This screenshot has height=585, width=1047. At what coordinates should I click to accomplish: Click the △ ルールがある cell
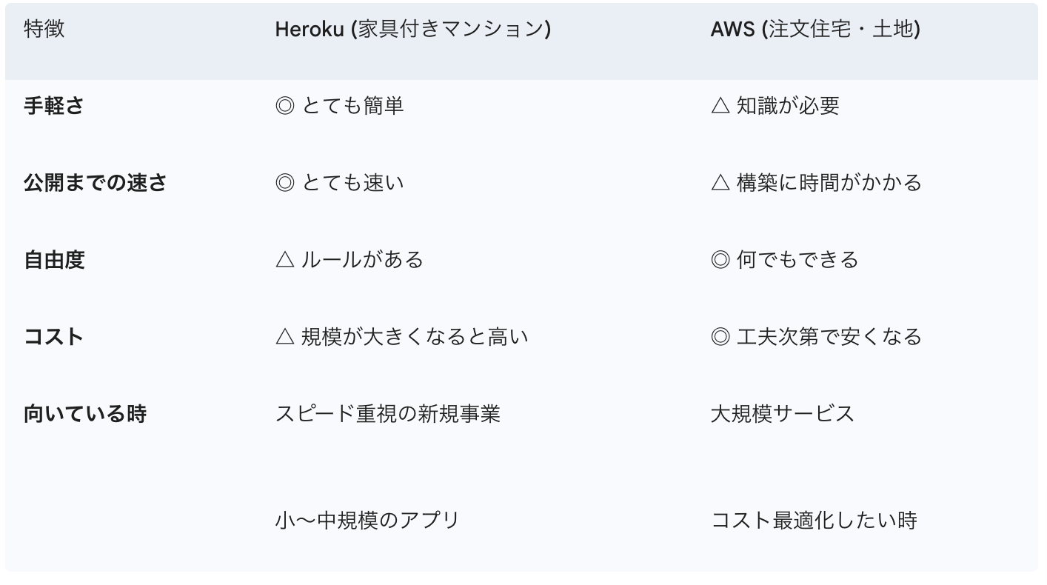(x=349, y=260)
